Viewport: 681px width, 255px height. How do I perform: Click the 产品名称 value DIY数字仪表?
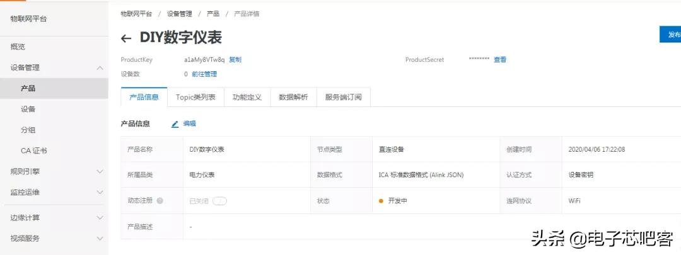click(x=207, y=150)
